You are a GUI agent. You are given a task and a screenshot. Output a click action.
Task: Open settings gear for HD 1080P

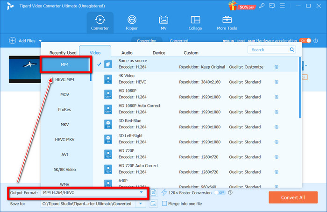(277, 97)
